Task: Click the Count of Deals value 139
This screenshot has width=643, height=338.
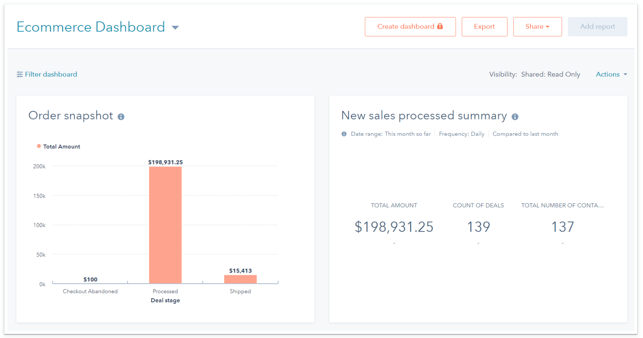Action: coord(478,227)
